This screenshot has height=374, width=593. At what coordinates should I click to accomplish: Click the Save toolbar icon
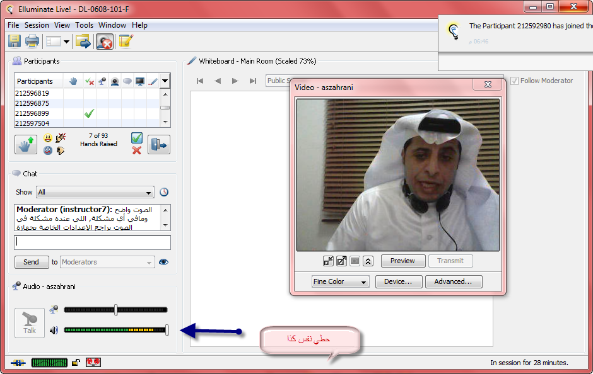15,41
